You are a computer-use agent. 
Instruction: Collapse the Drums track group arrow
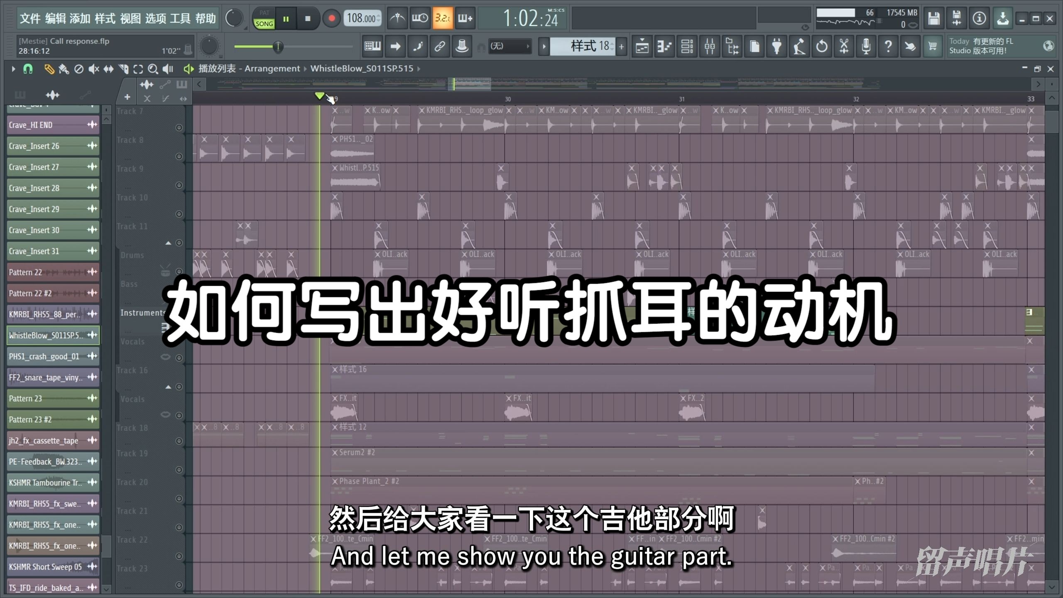tap(169, 243)
